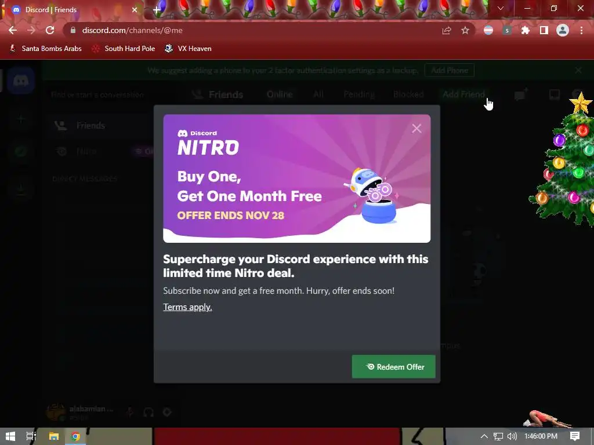Screen dimensions: 594x445
Task: Click the Nitro promo banner image
Action: tap(296, 178)
